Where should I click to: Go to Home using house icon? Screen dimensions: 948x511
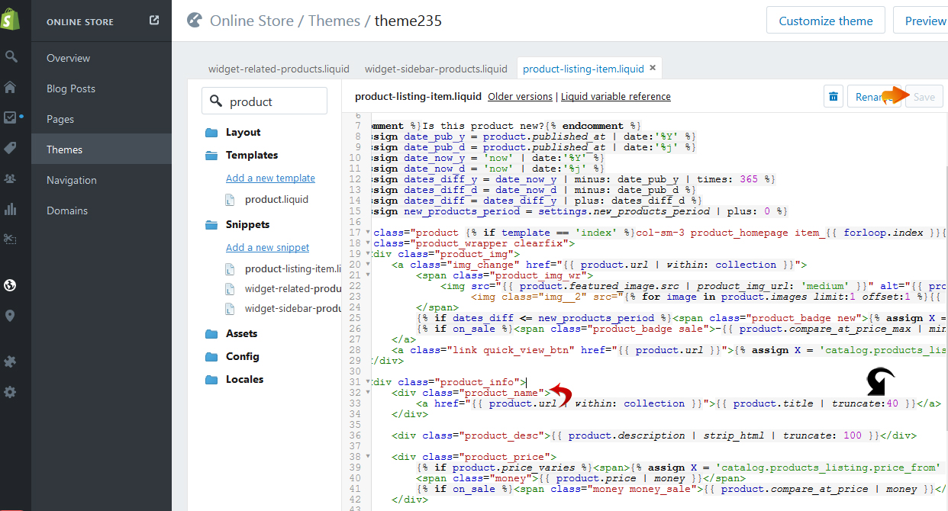tap(11, 87)
